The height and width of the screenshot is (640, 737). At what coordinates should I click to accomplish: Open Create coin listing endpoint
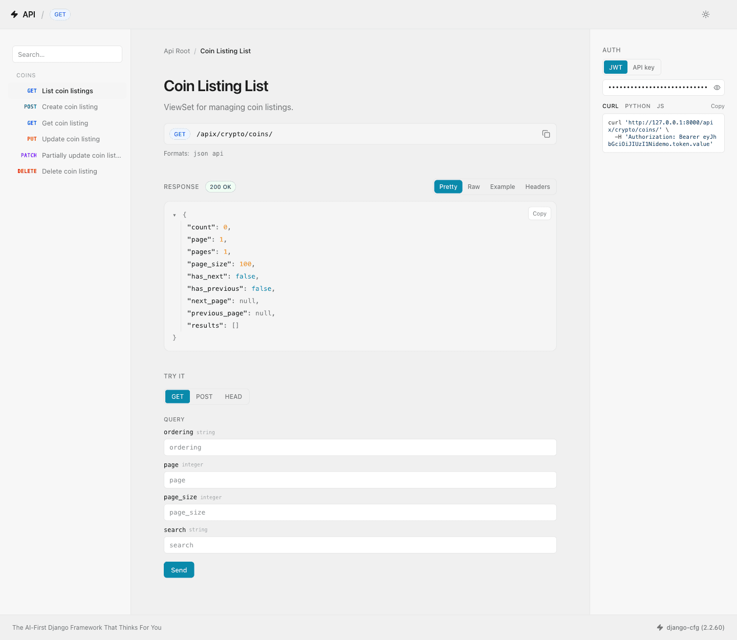point(67,107)
